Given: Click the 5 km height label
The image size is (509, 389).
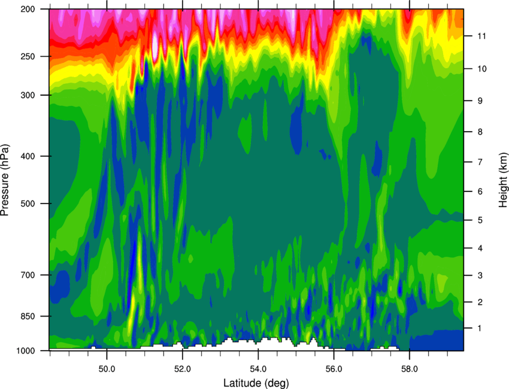Looking at the screenshot, I should tap(480, 220).
